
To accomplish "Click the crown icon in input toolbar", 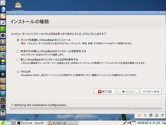I will [139, 115].
